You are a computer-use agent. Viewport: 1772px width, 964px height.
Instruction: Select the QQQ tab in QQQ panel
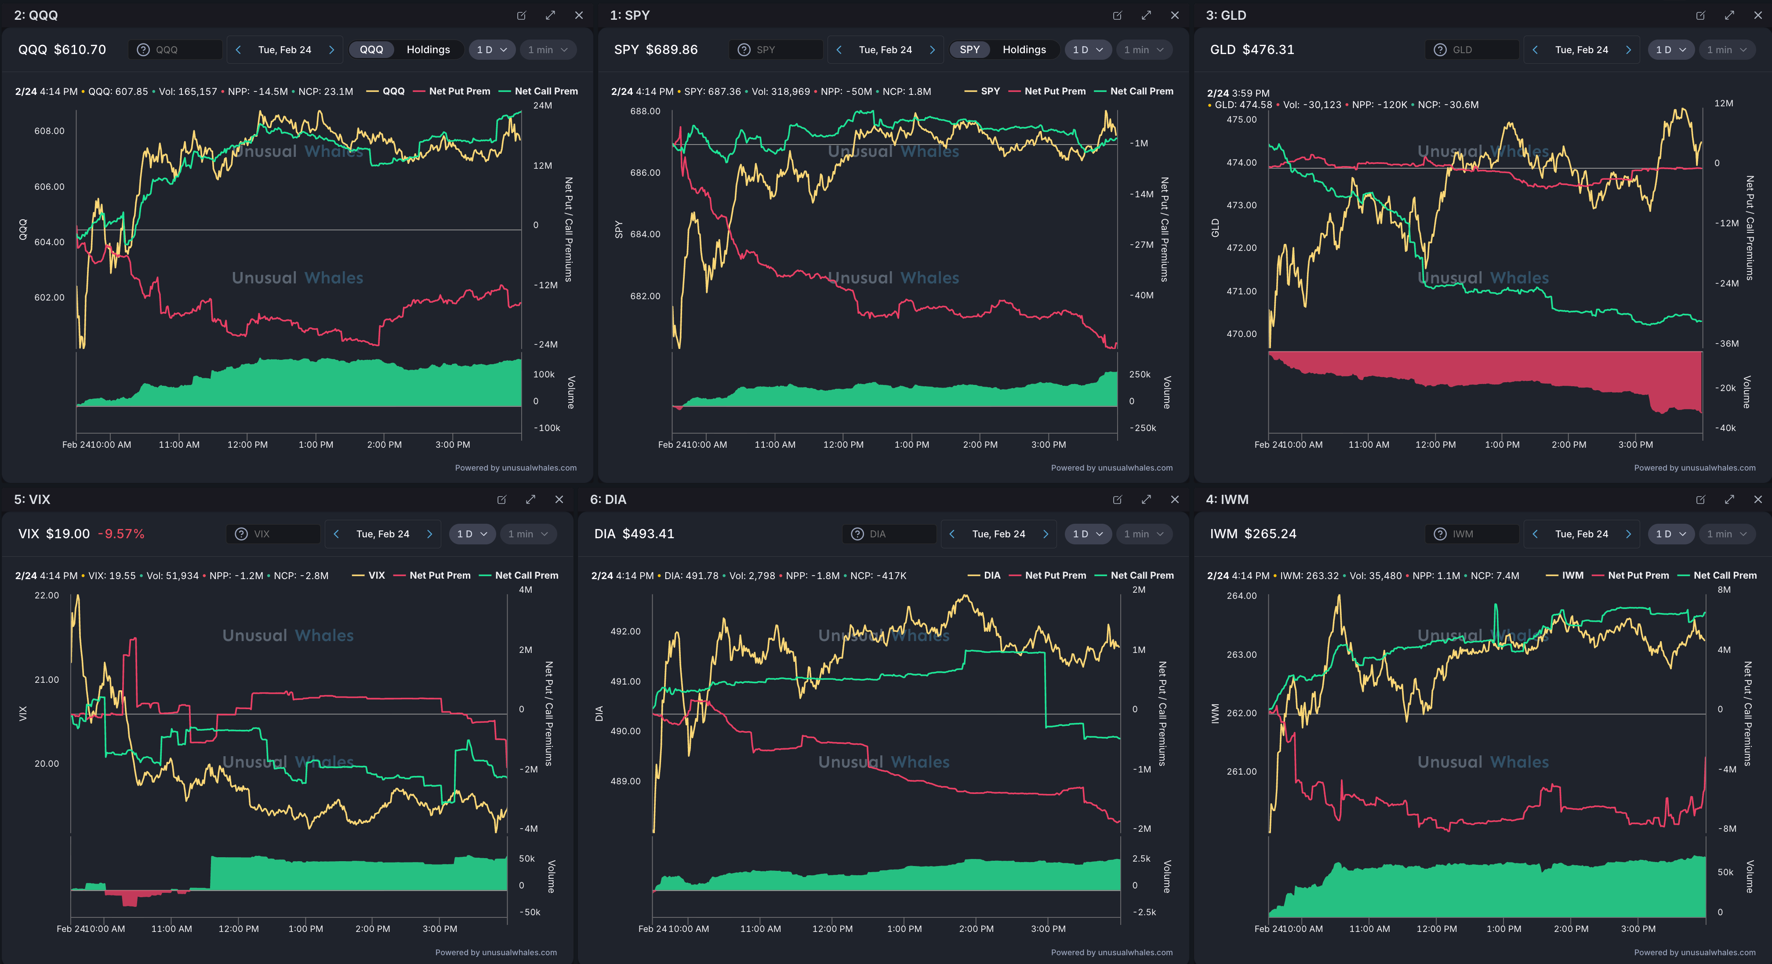tap(371, 50)
